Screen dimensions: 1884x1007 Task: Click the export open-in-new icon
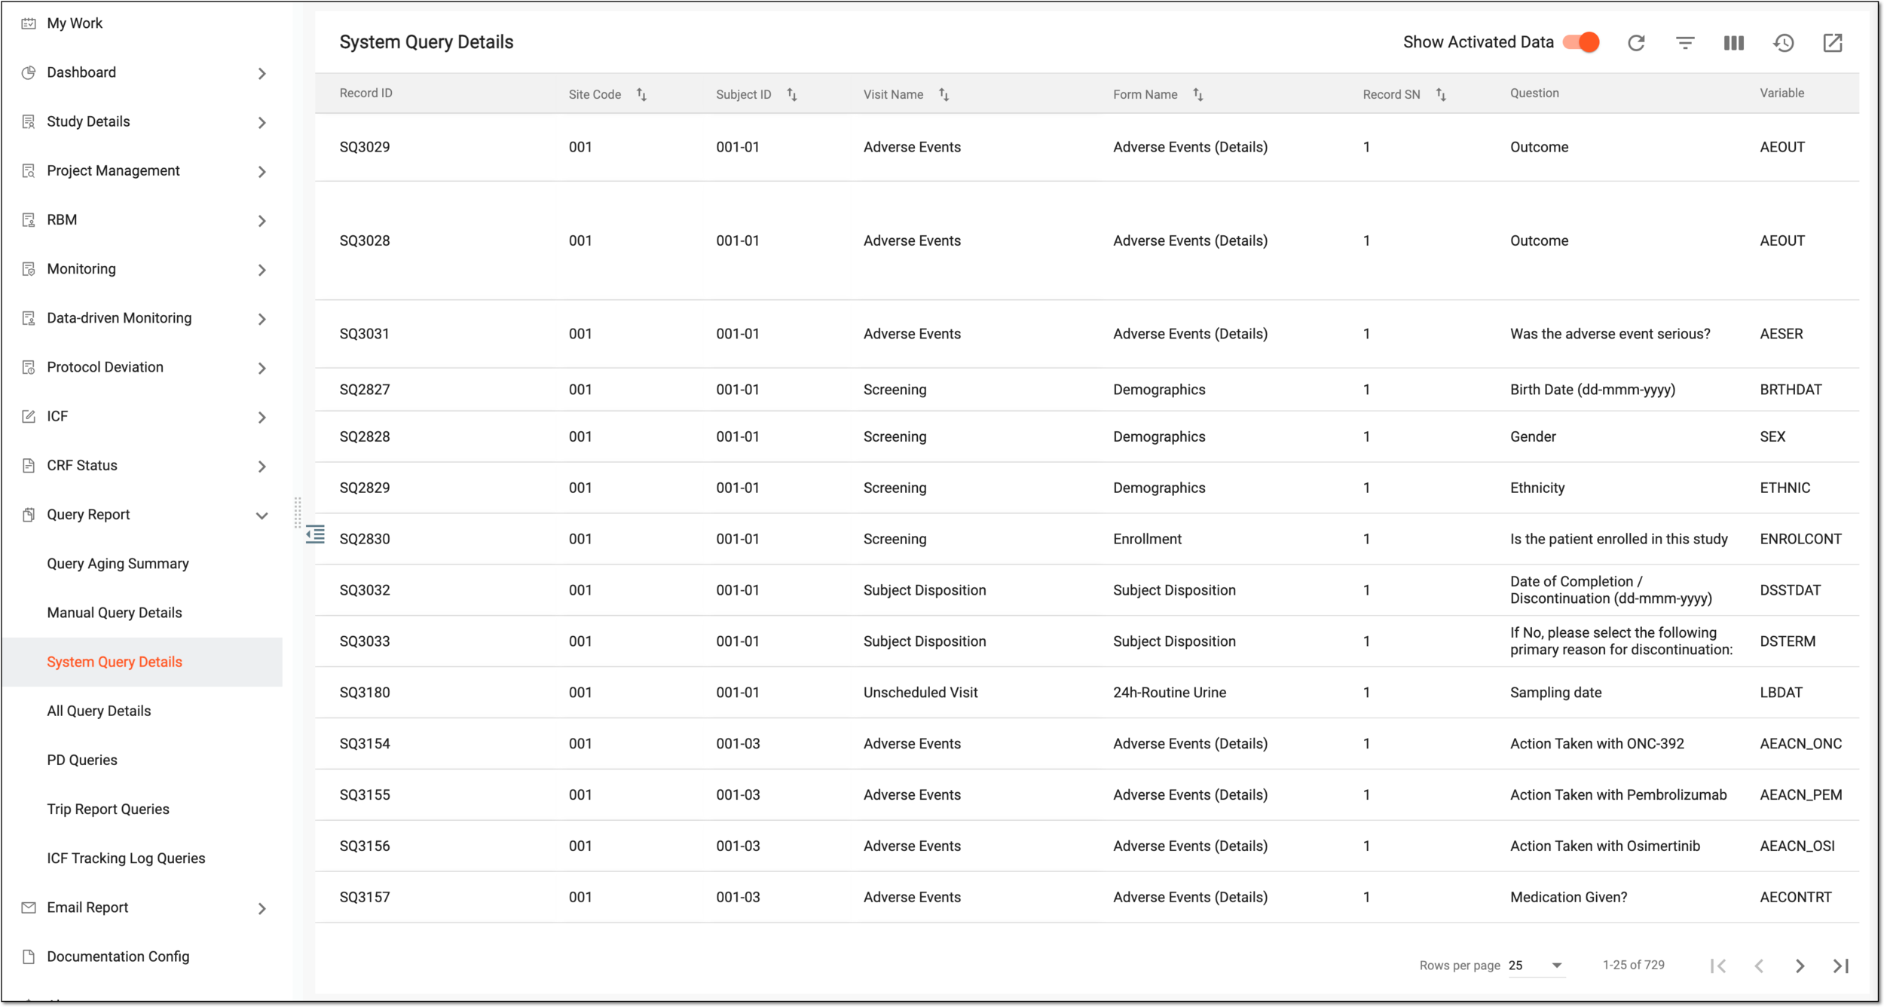click(x=1833, y=43)
